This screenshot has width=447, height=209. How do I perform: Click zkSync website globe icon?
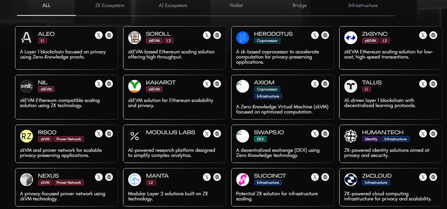coord(433,35)
